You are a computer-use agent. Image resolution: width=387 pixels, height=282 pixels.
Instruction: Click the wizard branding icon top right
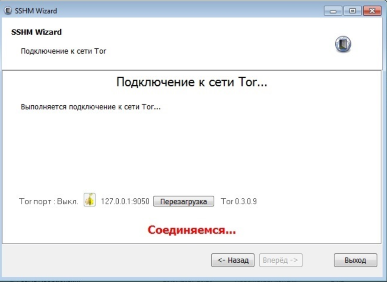[342, 44]
